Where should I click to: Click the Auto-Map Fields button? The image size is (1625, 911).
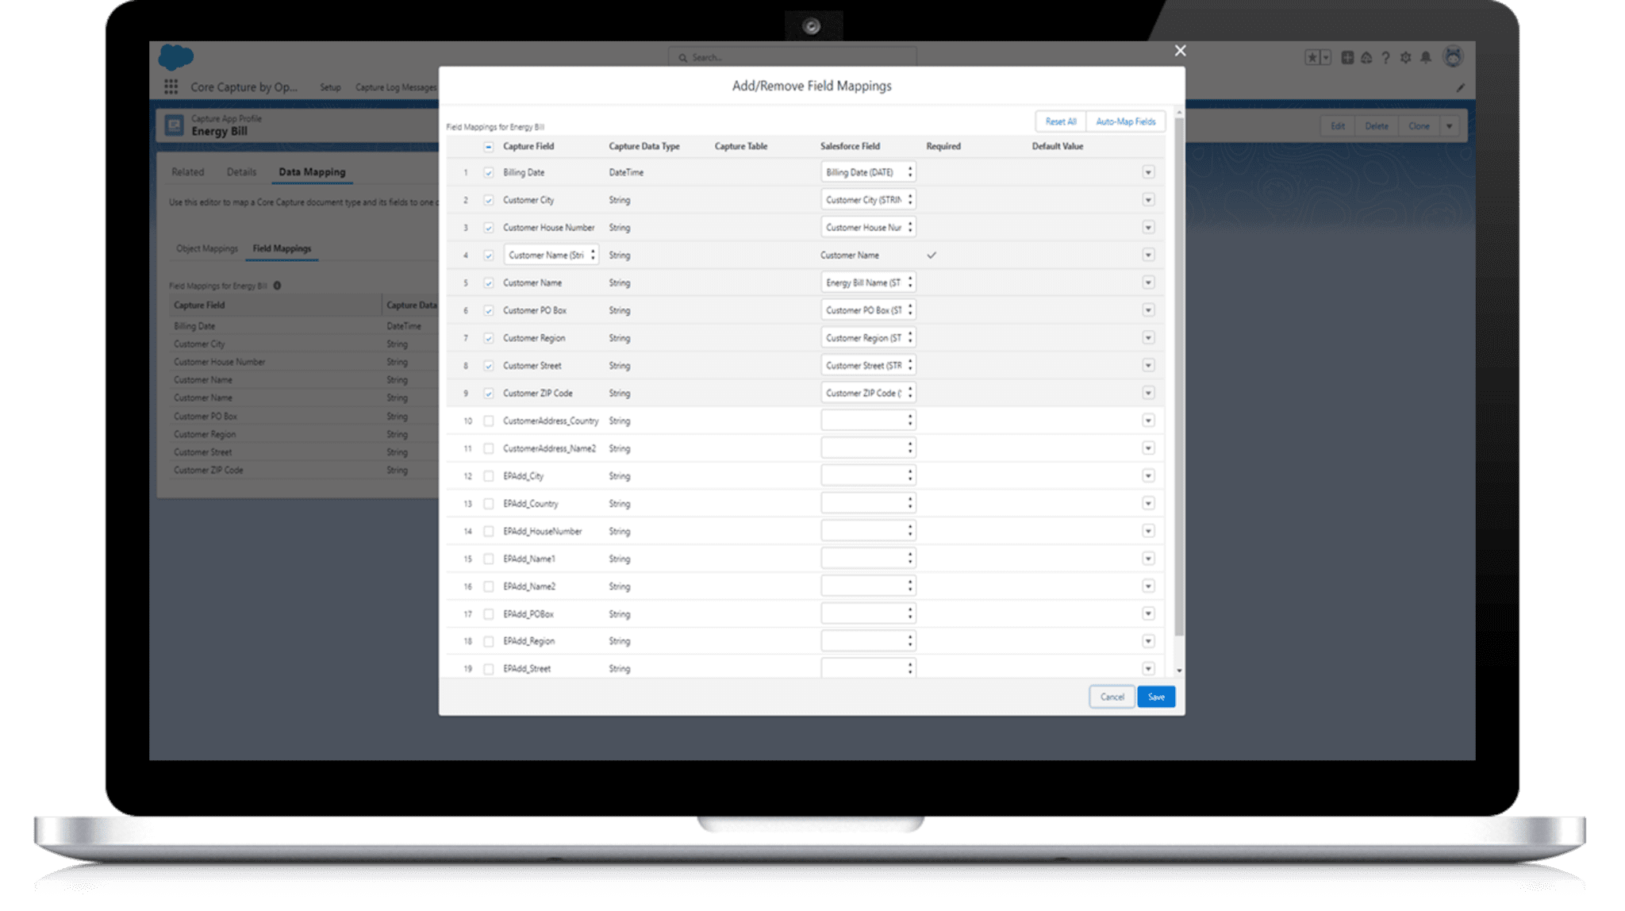click(x=1125, y=121)
